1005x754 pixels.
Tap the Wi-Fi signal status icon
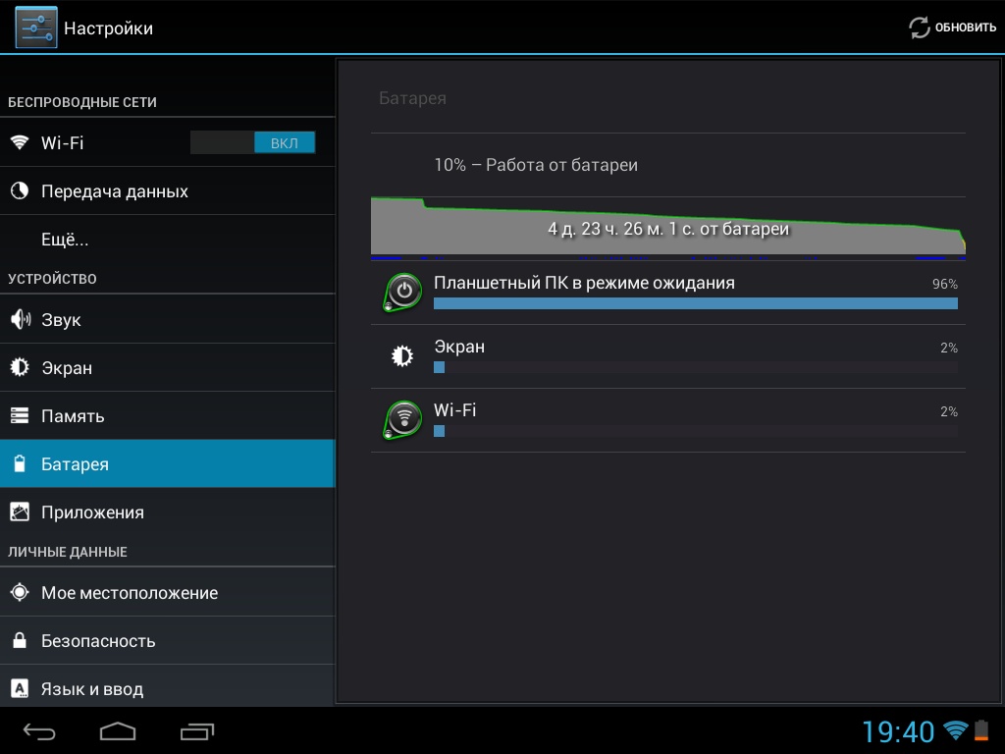pyautogui.click(x=954, y=730)
